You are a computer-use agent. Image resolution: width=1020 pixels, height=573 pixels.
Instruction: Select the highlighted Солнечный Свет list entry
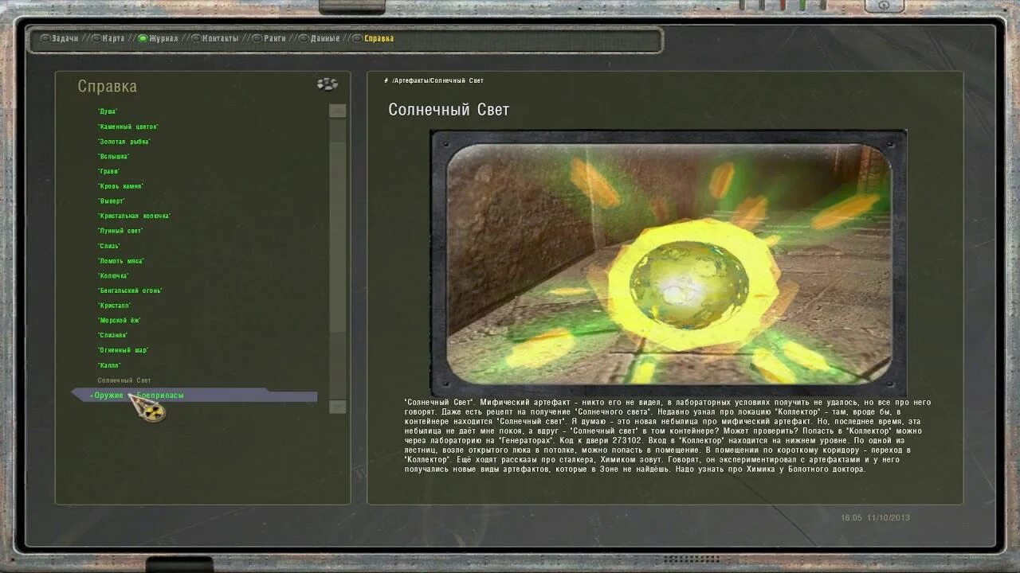pyautogui.click(x=124, y=380)
